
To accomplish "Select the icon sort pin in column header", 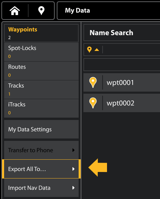I will [89, 50].
